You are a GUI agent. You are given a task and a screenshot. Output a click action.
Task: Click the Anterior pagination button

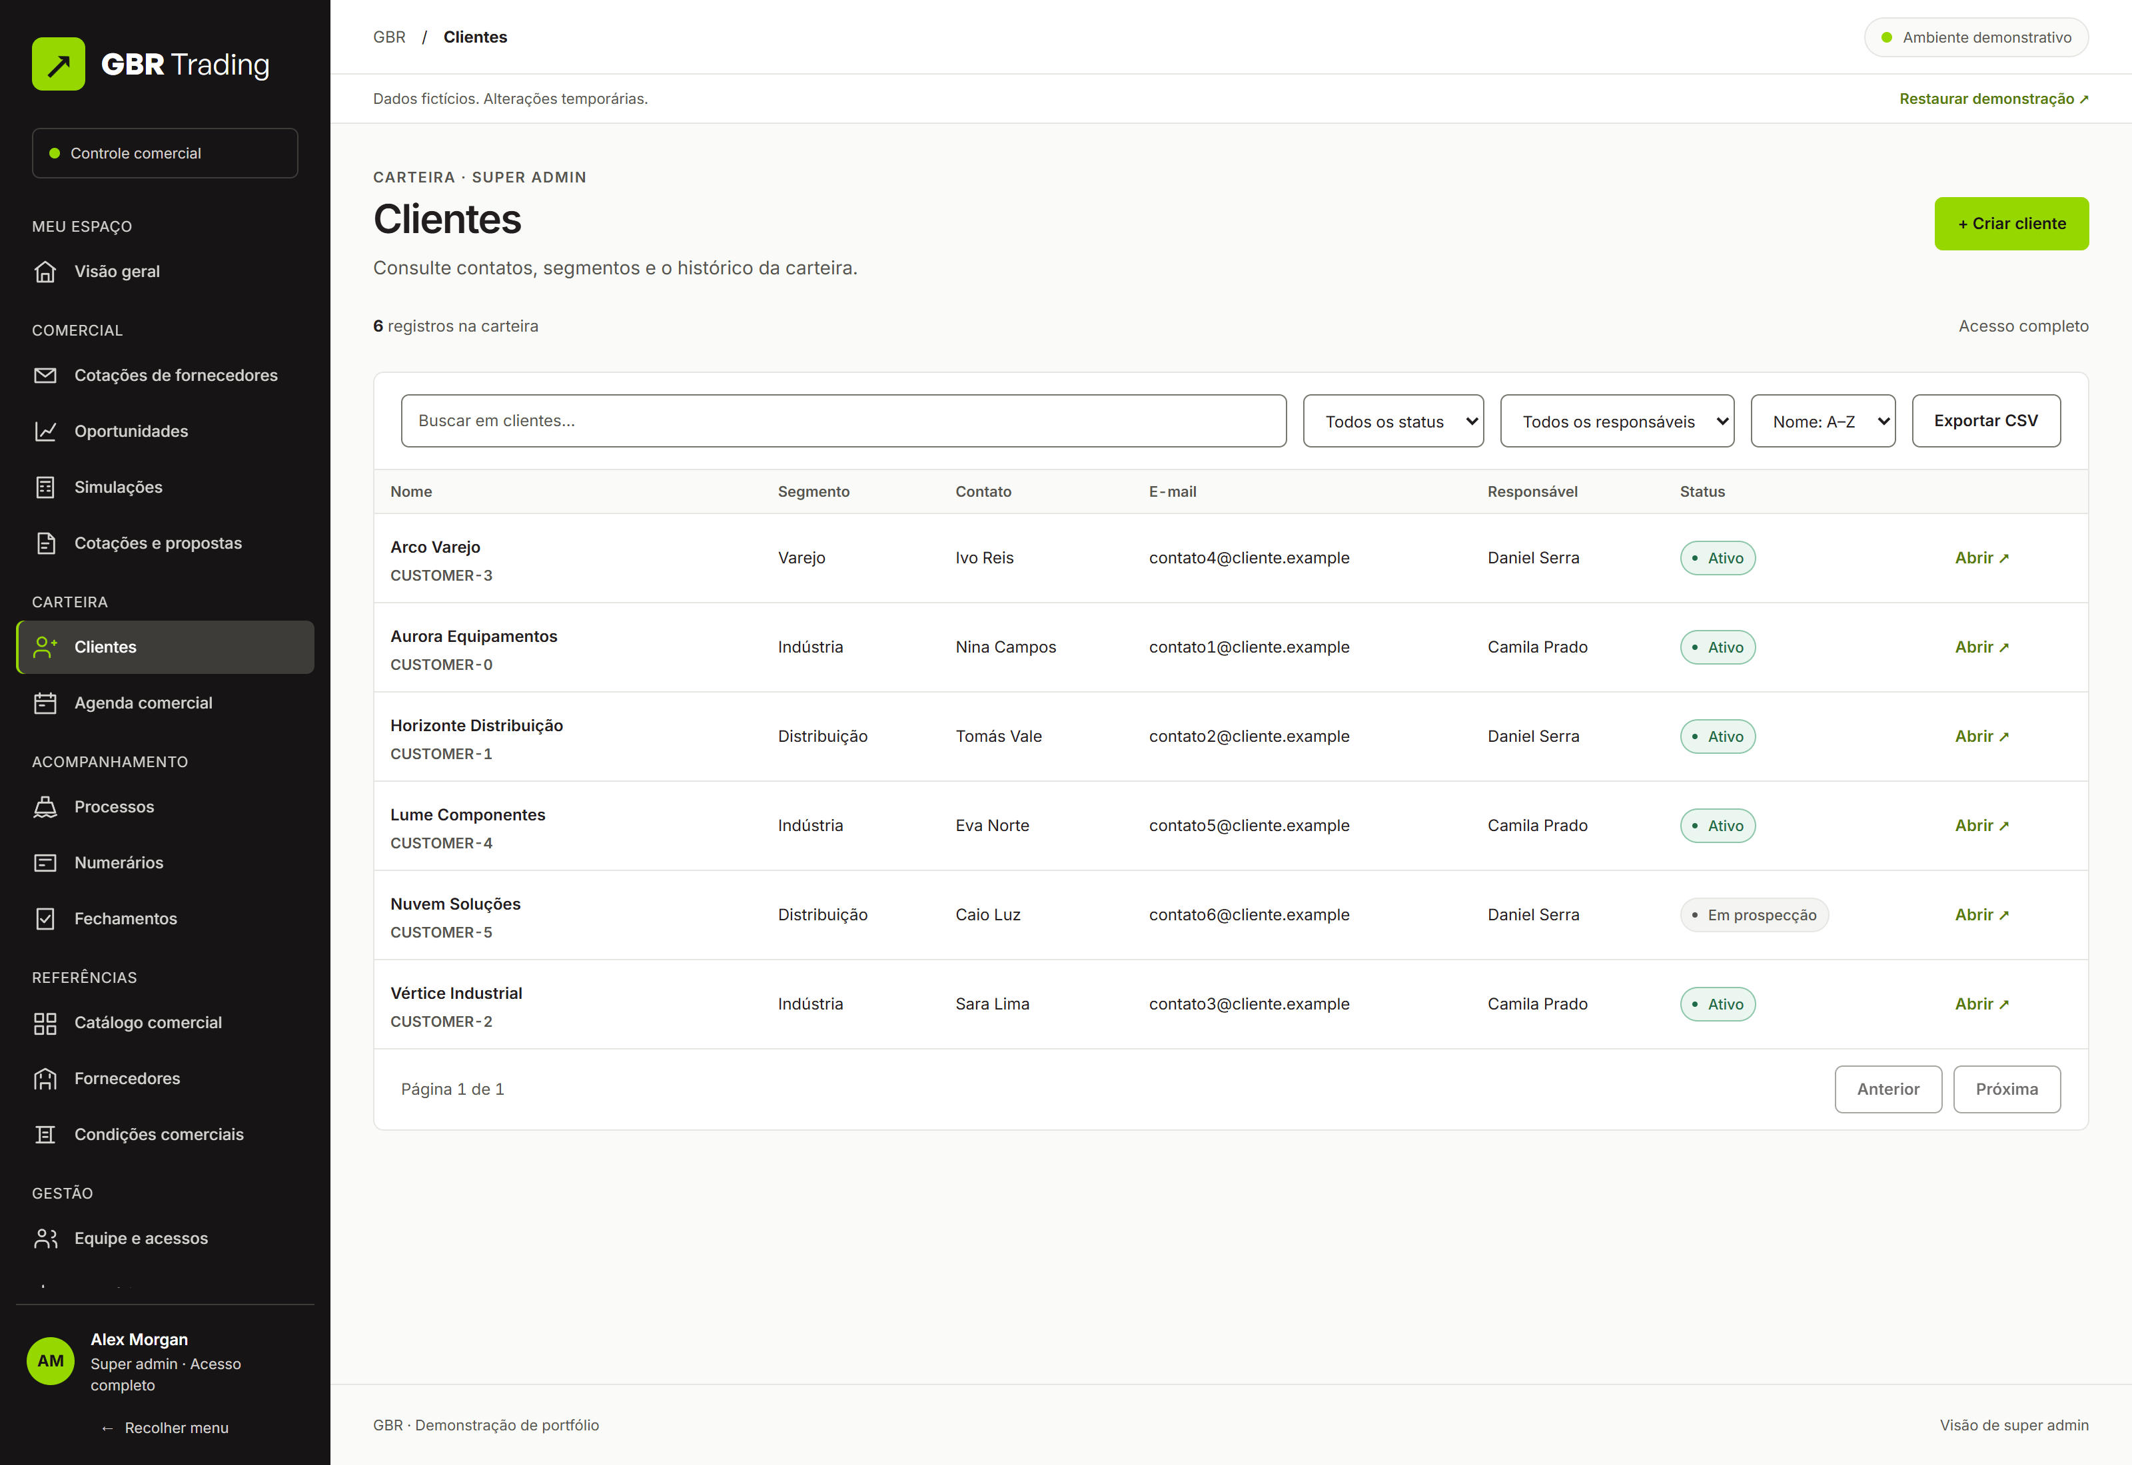click(x=1887, y=1089)
